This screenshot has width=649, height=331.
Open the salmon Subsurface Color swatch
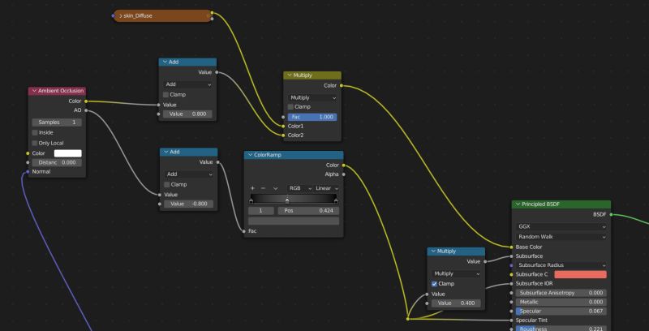pyautogui.click(x=580, y=275)
